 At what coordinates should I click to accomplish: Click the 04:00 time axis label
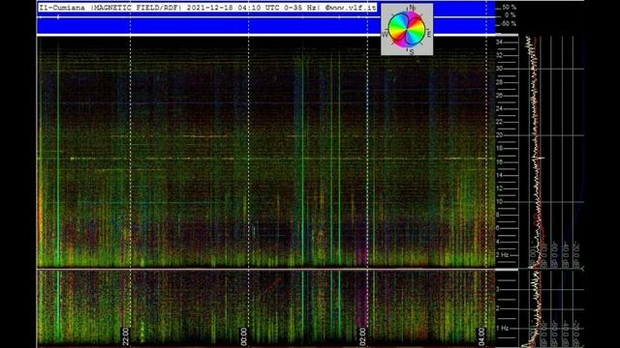click(x=481, y=336)
